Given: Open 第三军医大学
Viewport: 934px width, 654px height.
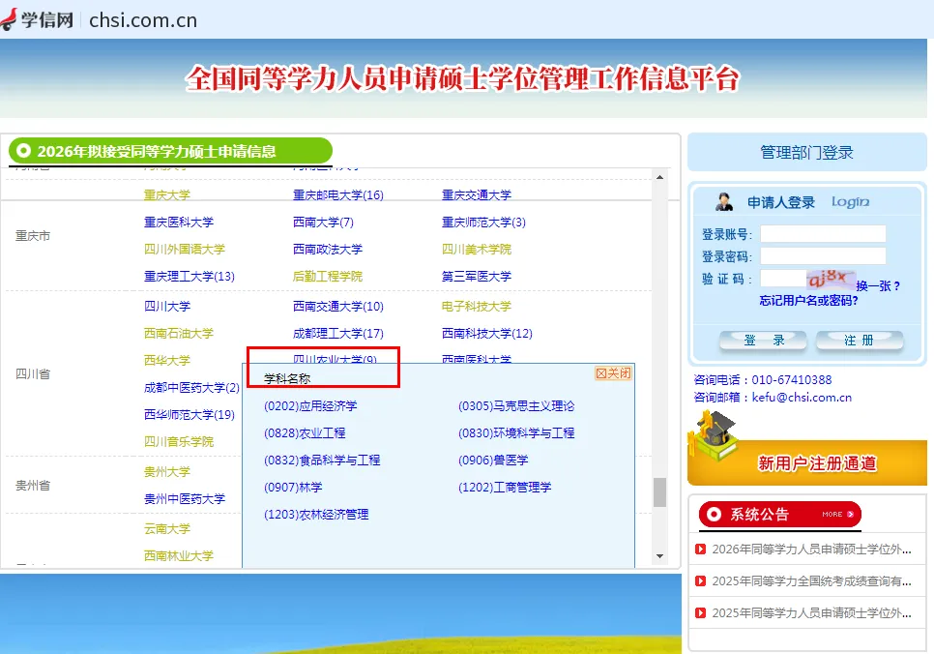Looking at the screenshot, I should pyautogui.click(x=477, y=276).
